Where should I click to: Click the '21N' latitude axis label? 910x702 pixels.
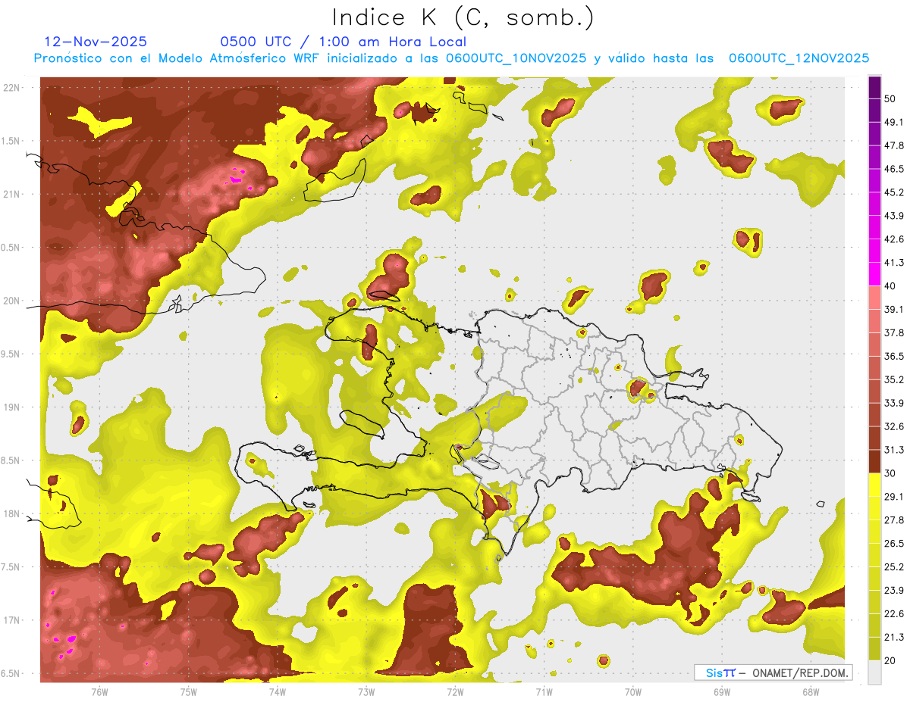[x=13, y=194]
